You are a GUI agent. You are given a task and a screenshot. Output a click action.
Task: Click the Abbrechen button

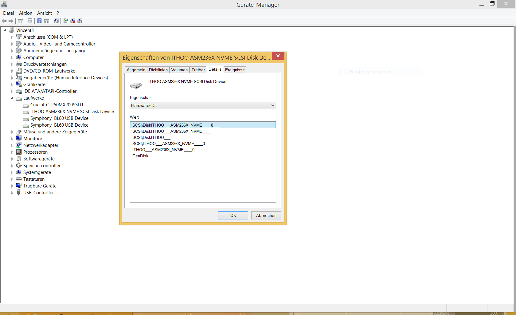click(266, 215)
